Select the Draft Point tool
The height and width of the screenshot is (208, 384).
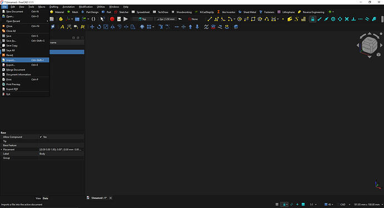[283, 19]
